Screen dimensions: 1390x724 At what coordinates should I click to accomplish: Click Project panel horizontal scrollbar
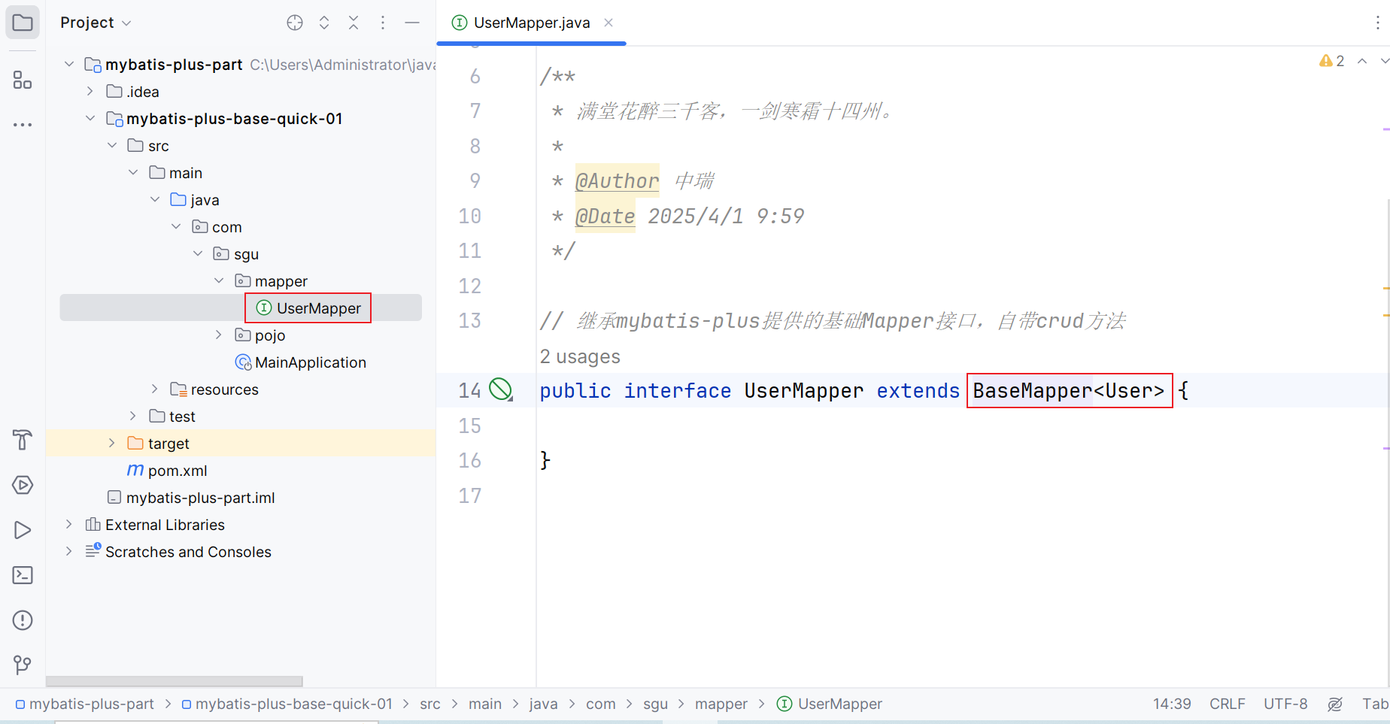pyautogui.click(x=175, y=681)
